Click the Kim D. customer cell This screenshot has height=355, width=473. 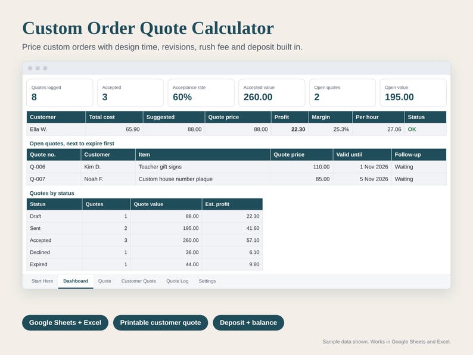tap(108, 167)
